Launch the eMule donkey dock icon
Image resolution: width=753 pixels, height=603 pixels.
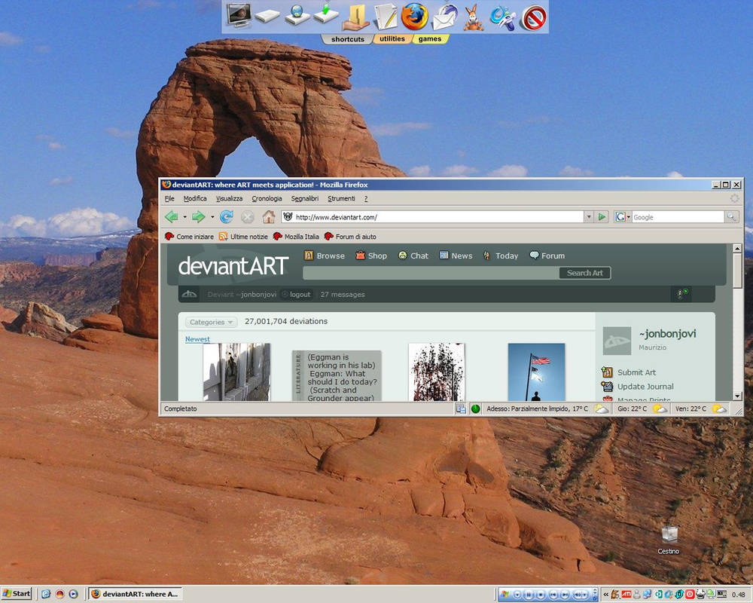tap(474, 17)
